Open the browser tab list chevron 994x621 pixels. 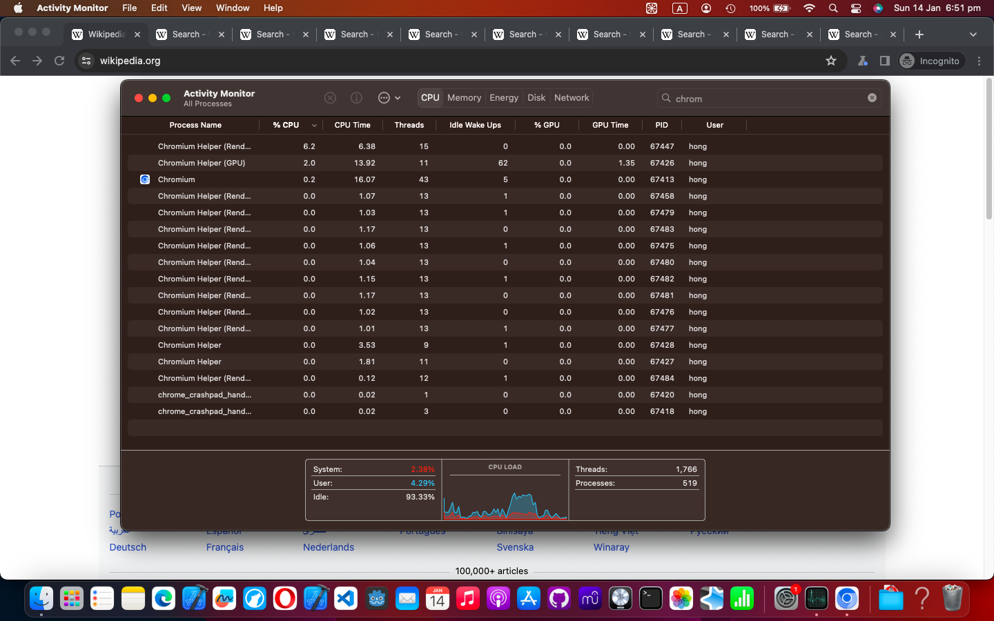point(973,34)
